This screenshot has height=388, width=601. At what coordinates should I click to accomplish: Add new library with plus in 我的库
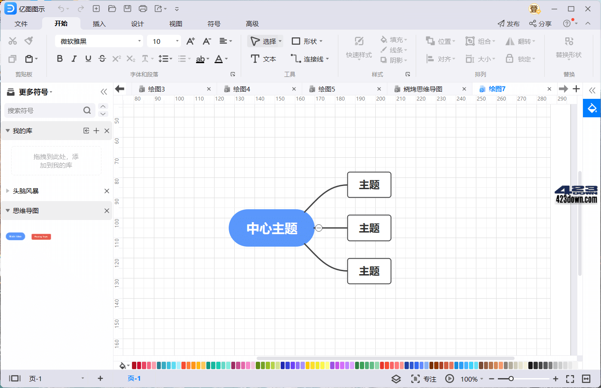click(96, 131)
